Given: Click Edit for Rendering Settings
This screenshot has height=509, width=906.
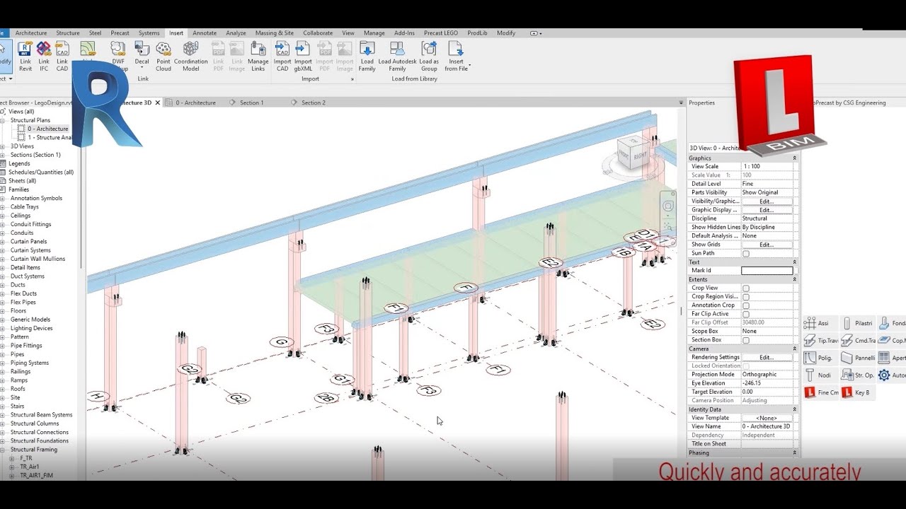Looking at the screenshot, I should [x=767, y=357].
